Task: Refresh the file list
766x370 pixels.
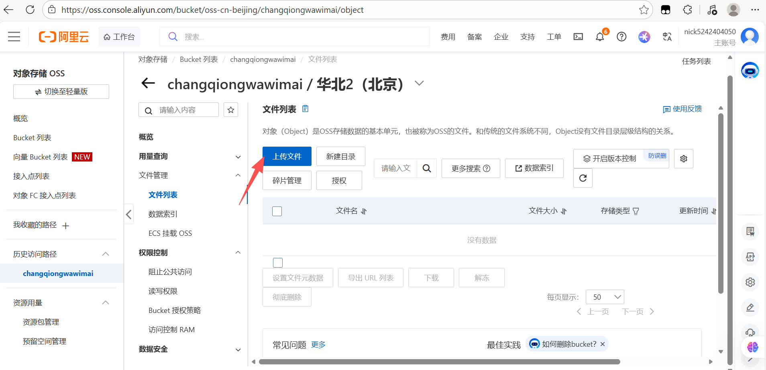Action: point(583,178)
